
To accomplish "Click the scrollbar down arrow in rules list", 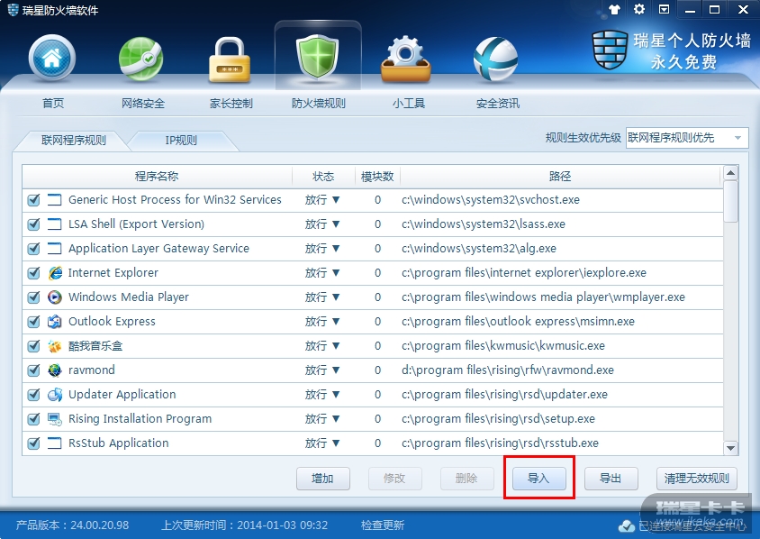I will click(x=730, y=448).
